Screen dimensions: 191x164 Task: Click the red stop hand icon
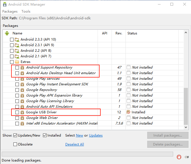[x=179, y=157]
